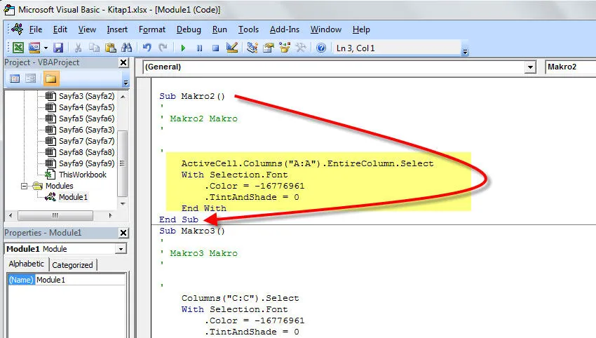Open Visual Basic Help question mark icon
596x338 pixels.
321,48
